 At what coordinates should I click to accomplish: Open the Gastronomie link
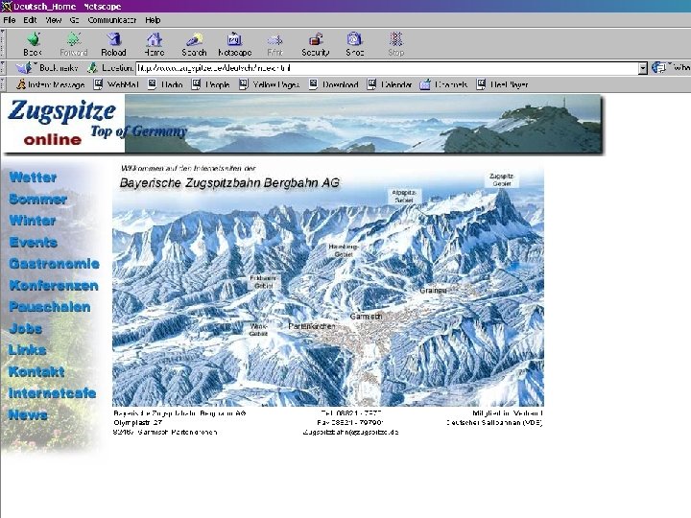click(54, 264)
